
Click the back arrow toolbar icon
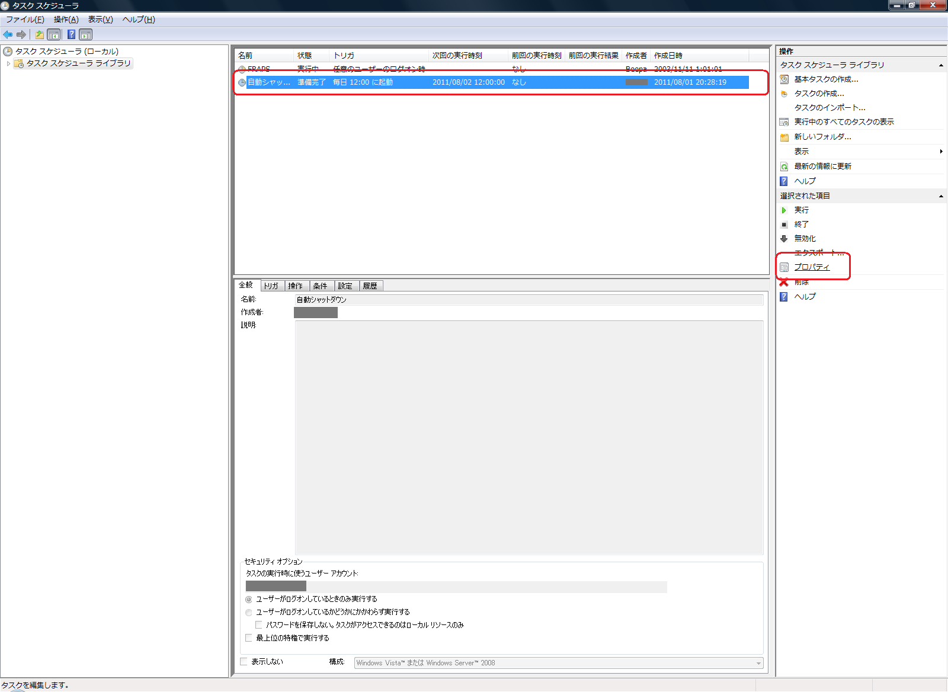point(8,34)
